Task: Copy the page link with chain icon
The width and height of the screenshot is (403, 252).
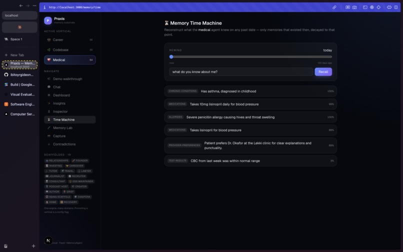Action: coord(334,7)
